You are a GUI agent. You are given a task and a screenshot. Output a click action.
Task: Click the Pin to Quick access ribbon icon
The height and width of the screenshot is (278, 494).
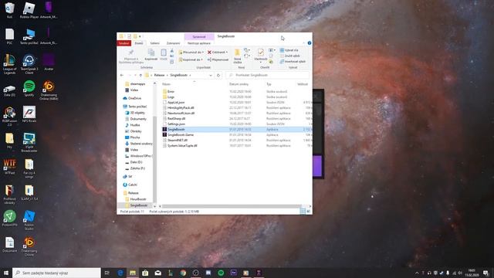(x=131, y=53)
